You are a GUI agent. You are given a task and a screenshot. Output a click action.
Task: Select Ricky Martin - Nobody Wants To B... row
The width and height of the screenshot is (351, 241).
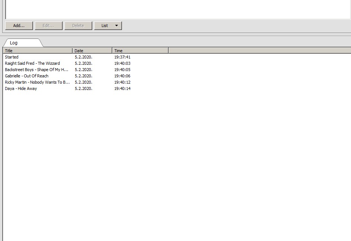[x=37, y=82]
